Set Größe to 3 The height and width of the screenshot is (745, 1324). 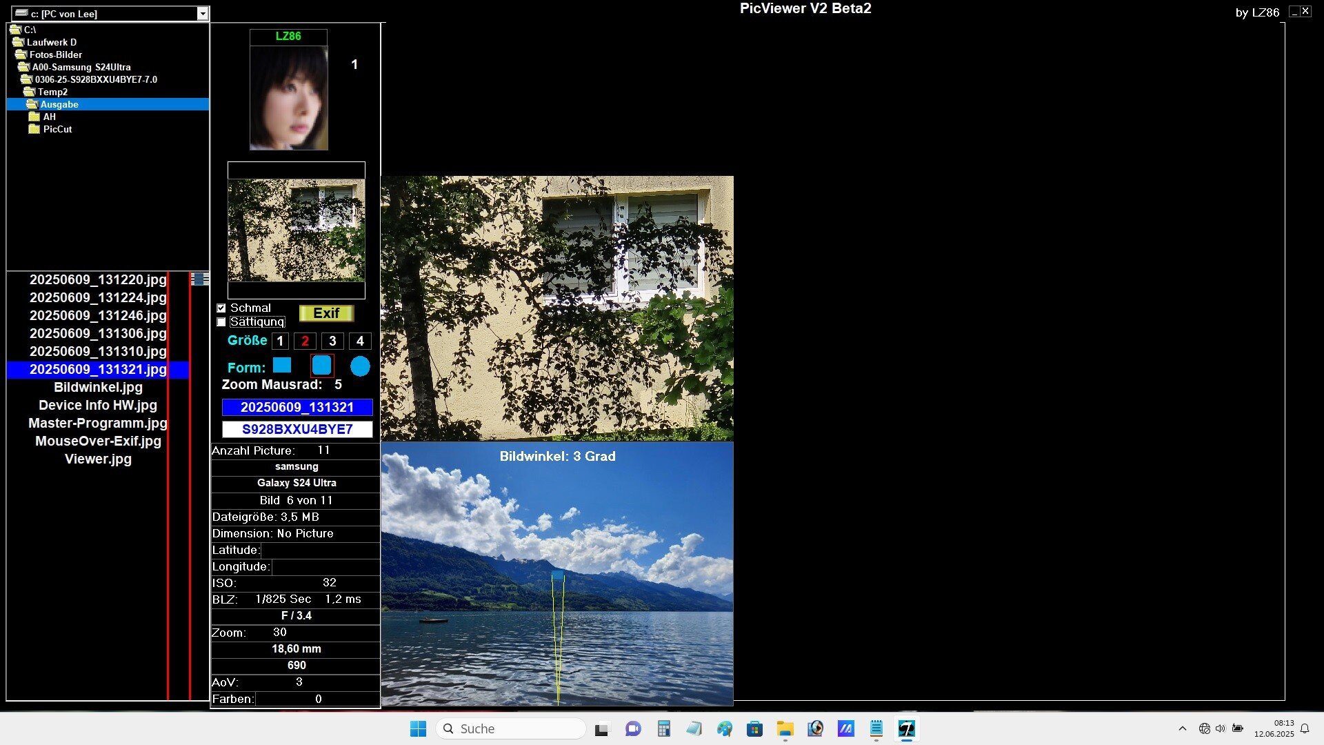(x=332, y=341)
